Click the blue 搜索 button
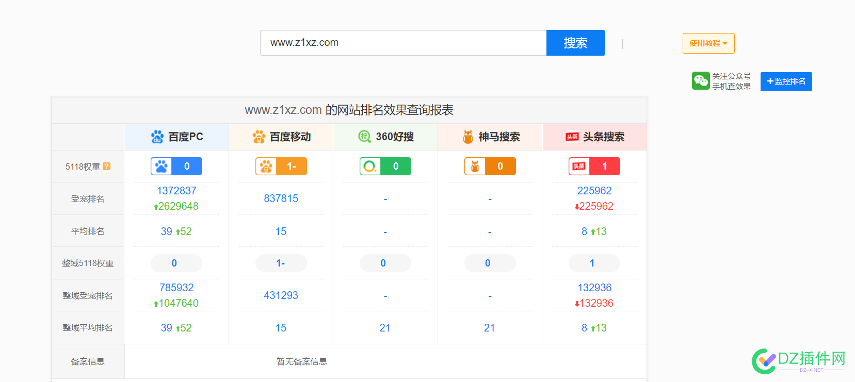 tap(575, 43)
